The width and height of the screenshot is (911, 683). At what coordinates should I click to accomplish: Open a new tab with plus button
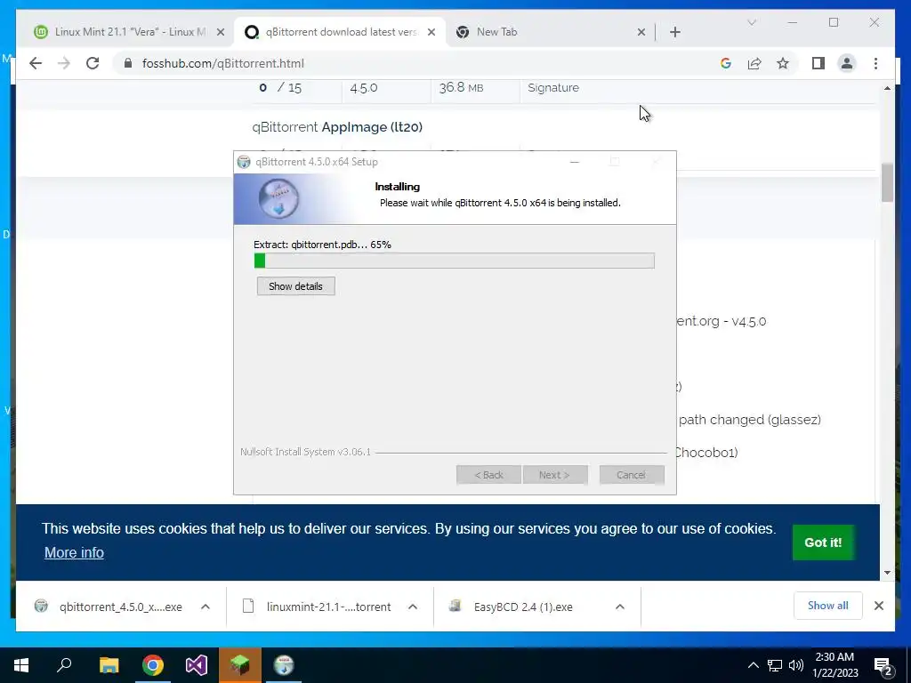674,32
